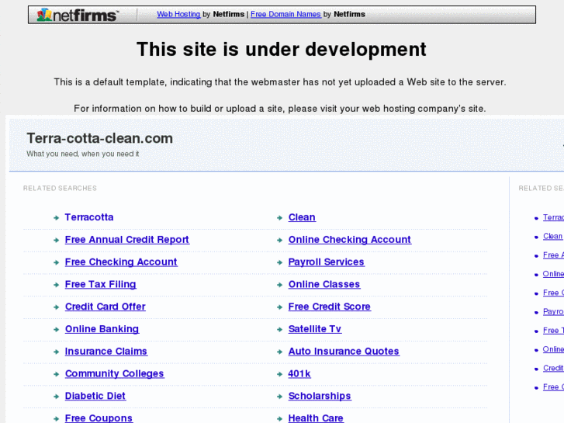Open the Free Tax Filing link
Viewport: 564px width, 423px height.
(100, 284)
